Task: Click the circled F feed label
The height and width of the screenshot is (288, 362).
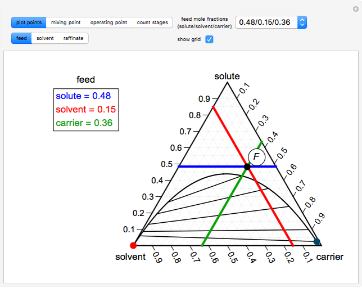Action: click(256, 157)
